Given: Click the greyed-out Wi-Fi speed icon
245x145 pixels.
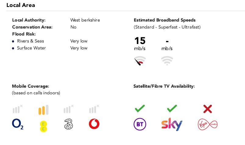Looking at the screenshot, I should click(167, 61).
